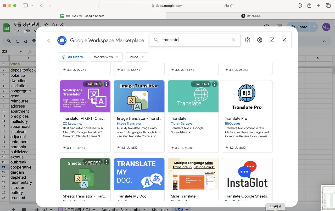Click the docs.google.com address bar
The width and height of the screenshot is (335, 211).
coord(167,5)
